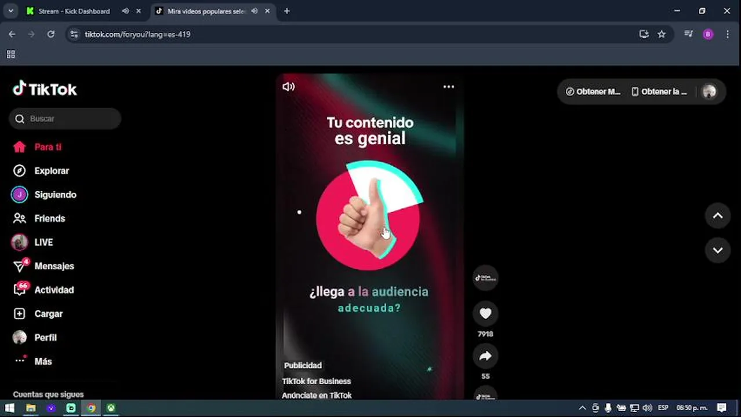The width and height of the screenshot is (741, 417).
Task: Open the tab search dropdown arrow
Action: [x=10, y=11]
